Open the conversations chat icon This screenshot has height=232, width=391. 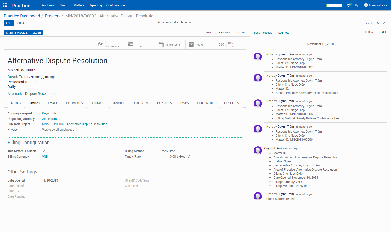pyautogui.click(x=356, y=5)
